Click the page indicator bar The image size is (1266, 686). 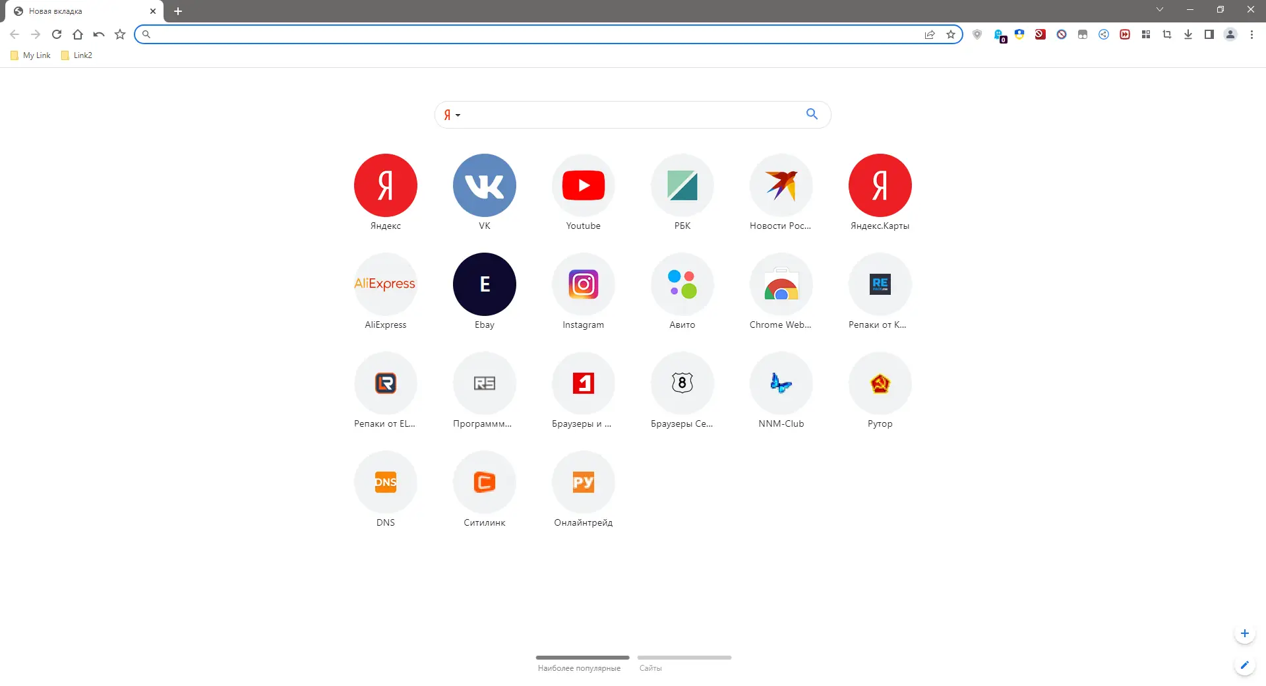(582, 657)
